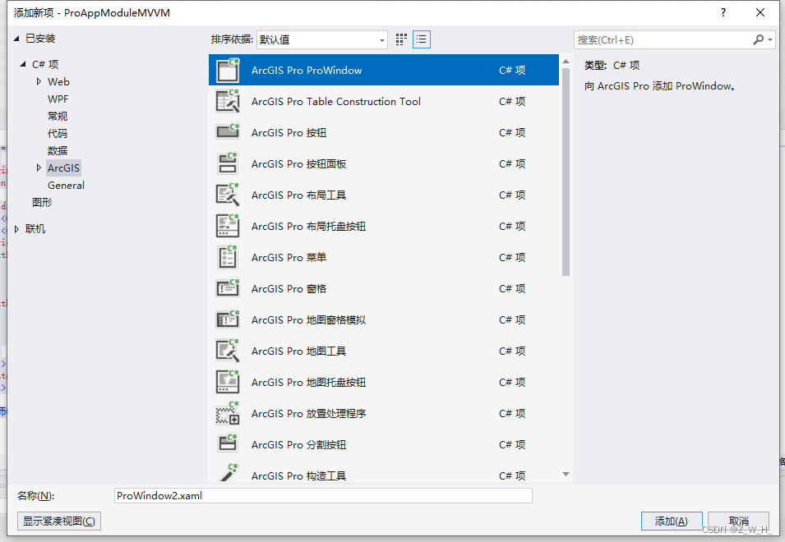785x542 pixels.
Task: Open the search box dropdown arrow
Action: click(770, 39)
